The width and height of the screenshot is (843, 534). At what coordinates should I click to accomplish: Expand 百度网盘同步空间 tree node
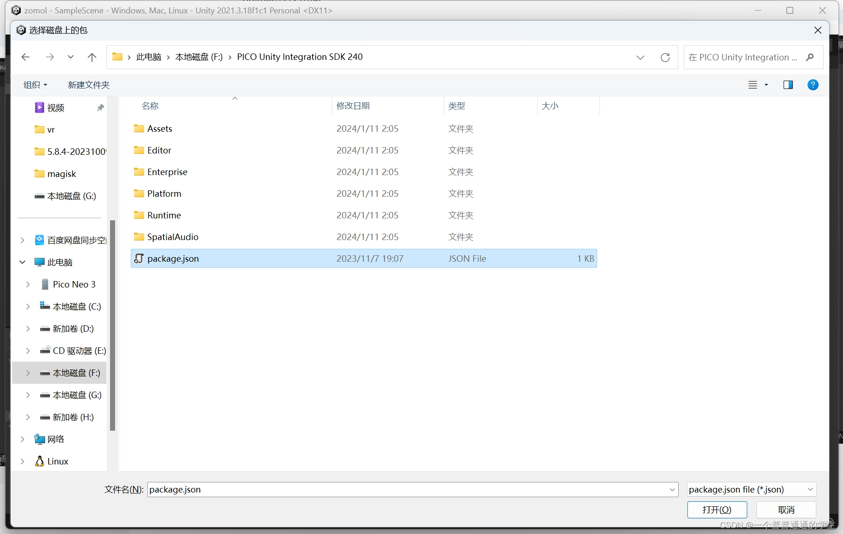(22, 240)
